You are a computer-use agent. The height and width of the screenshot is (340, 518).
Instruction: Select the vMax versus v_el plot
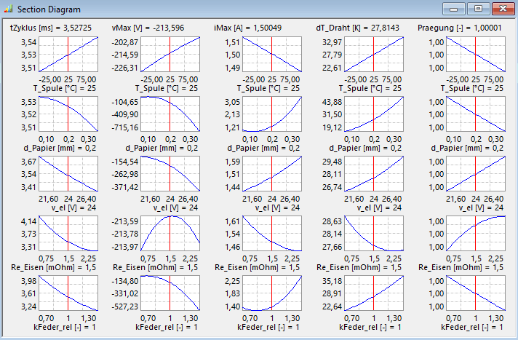(170, 173)
